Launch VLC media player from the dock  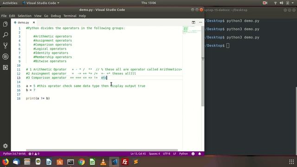tap(103, 162)
